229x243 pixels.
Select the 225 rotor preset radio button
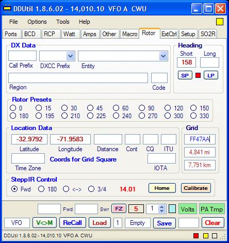pos(90,116)
